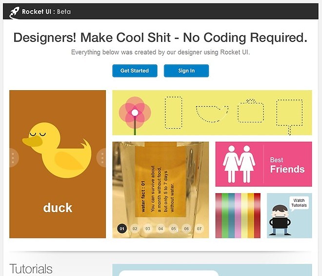Open the Best Friends tile text
322x276 pixels.
pos(287,165)
